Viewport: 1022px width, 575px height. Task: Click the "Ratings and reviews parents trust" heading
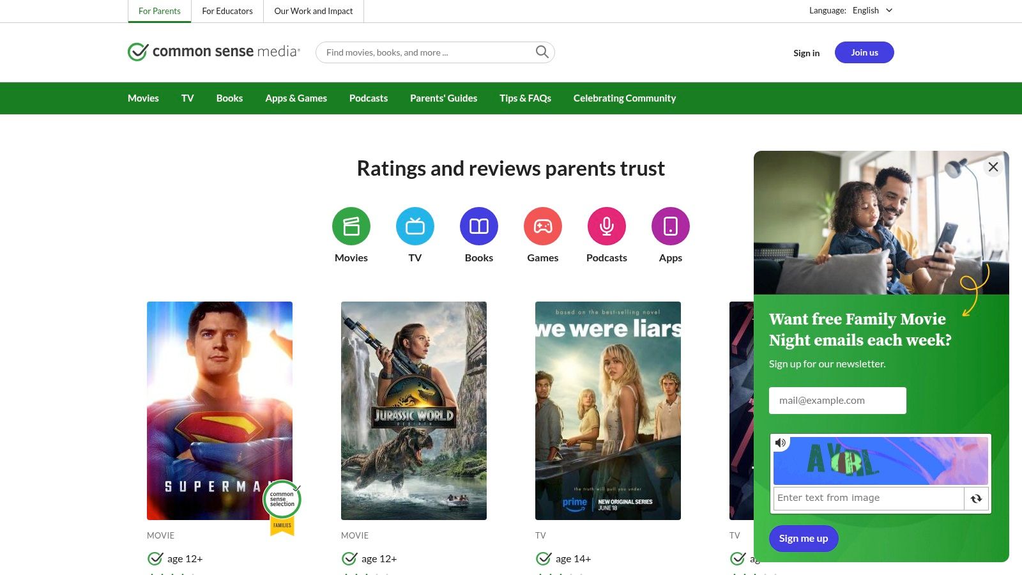coord(511,169)
